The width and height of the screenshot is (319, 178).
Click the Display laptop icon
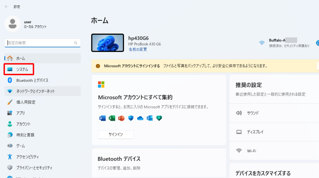click(239, 132)
